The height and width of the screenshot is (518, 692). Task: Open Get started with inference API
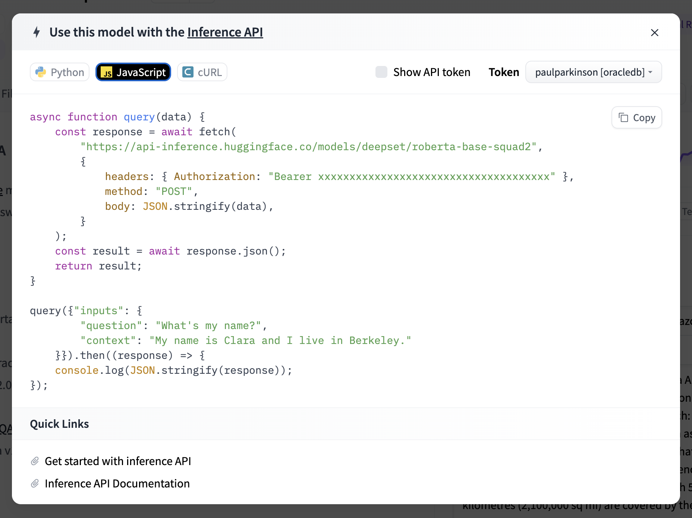118,461
